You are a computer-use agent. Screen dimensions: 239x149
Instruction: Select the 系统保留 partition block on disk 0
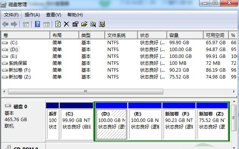pyautogui.click(x=52, y=121)
